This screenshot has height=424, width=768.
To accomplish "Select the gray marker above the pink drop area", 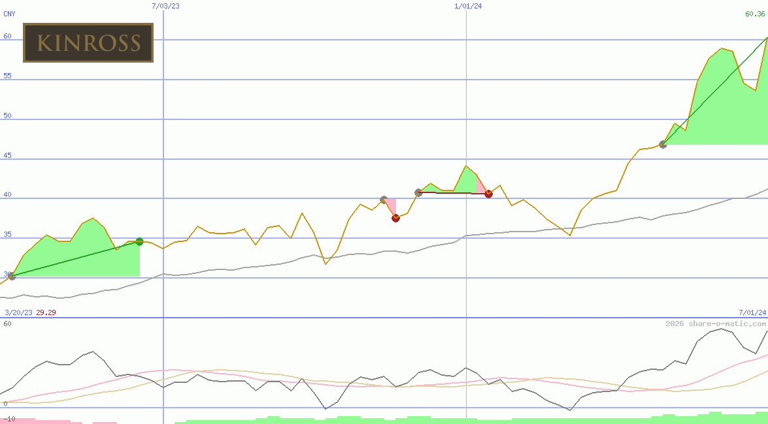I will tap(384, 200).
